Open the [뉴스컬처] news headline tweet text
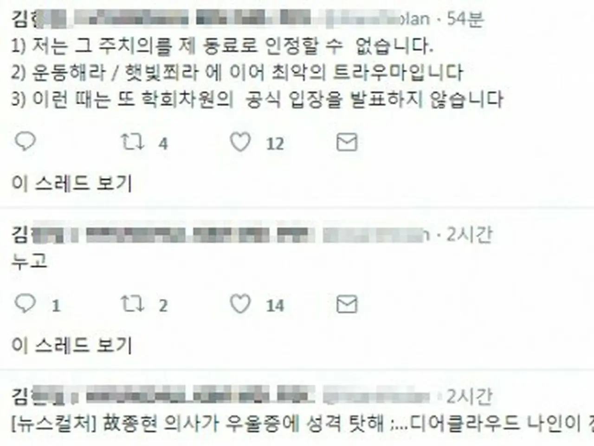The width and height of the screenshot is (594, 446). (297, 423)
